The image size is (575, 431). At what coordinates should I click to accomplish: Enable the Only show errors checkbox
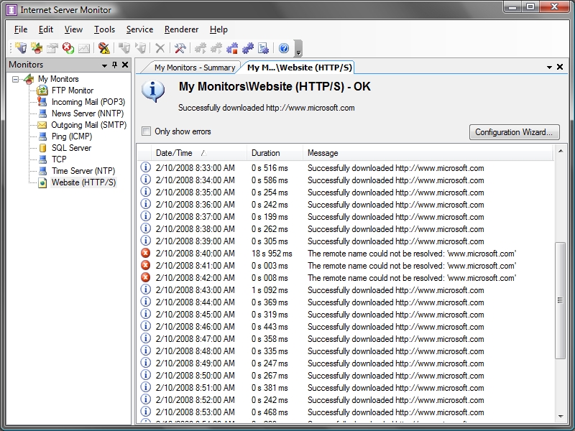coord(146,131)
